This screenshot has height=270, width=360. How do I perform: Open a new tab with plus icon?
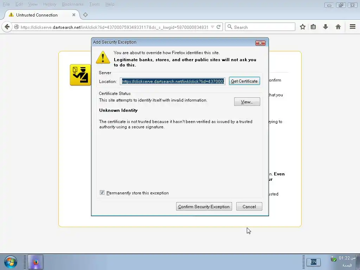click(x=85, y=15)
